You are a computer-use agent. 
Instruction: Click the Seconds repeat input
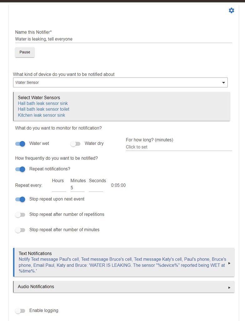coord(97,187)
